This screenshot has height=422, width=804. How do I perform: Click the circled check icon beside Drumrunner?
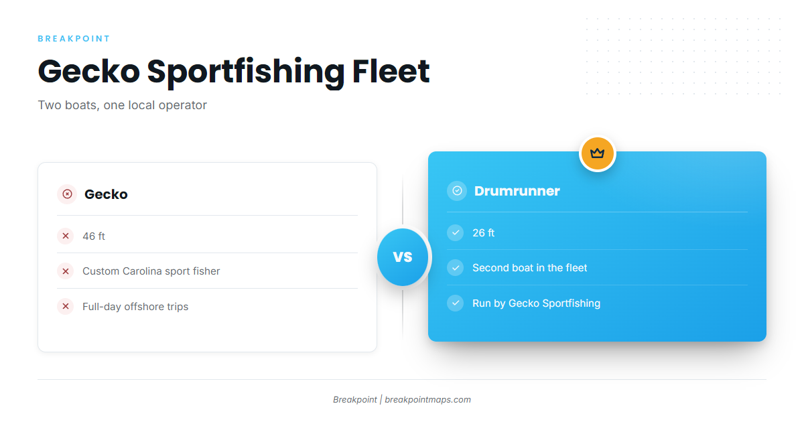coord(457,191)
